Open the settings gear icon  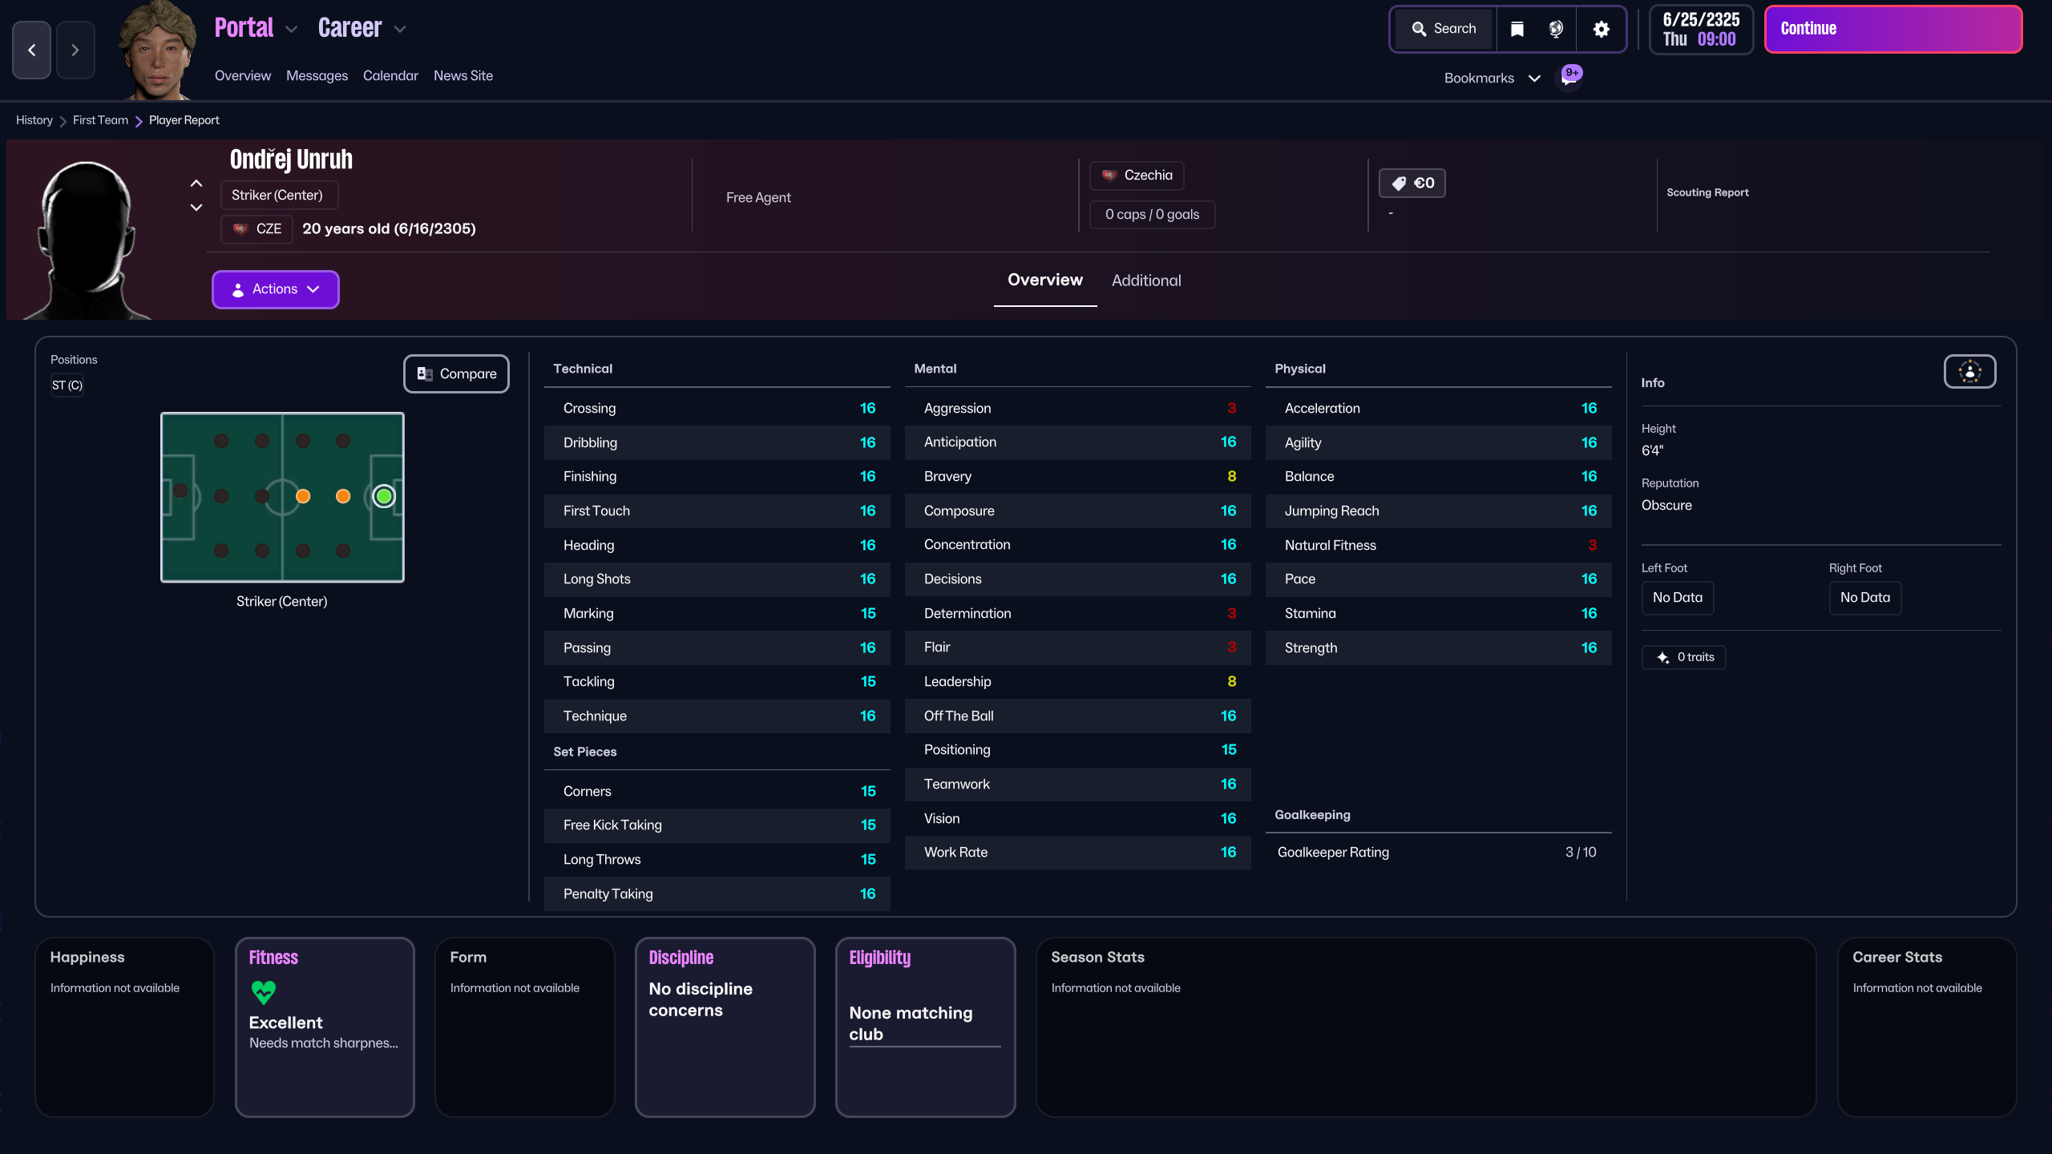point(1601,29)
